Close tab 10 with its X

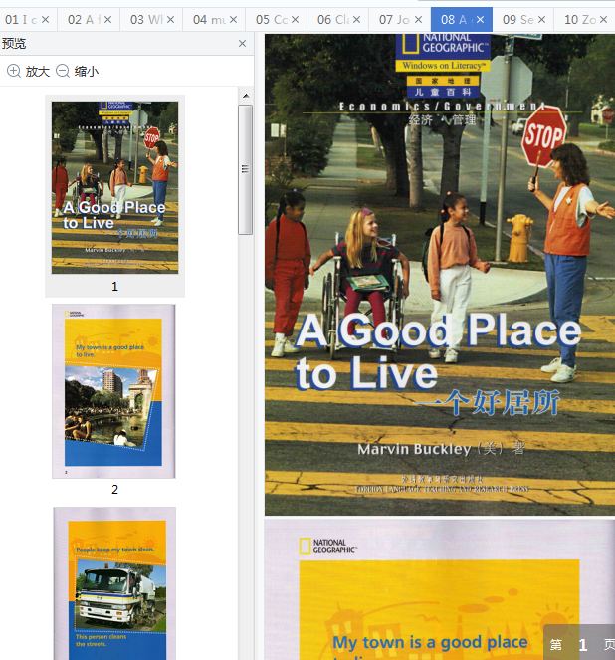point(604,19)
